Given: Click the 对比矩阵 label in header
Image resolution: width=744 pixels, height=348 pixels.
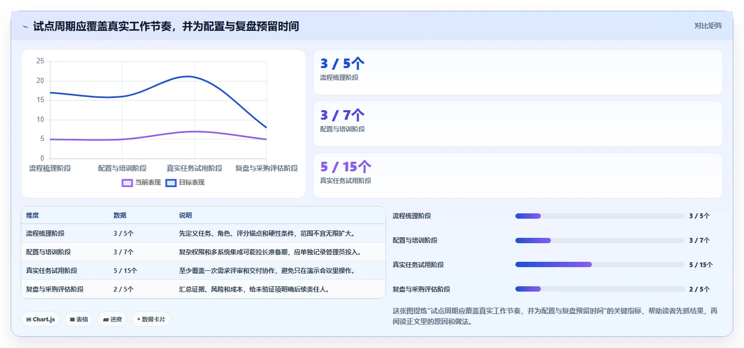Looking at the screenshot, I should (x=708, y=26).
